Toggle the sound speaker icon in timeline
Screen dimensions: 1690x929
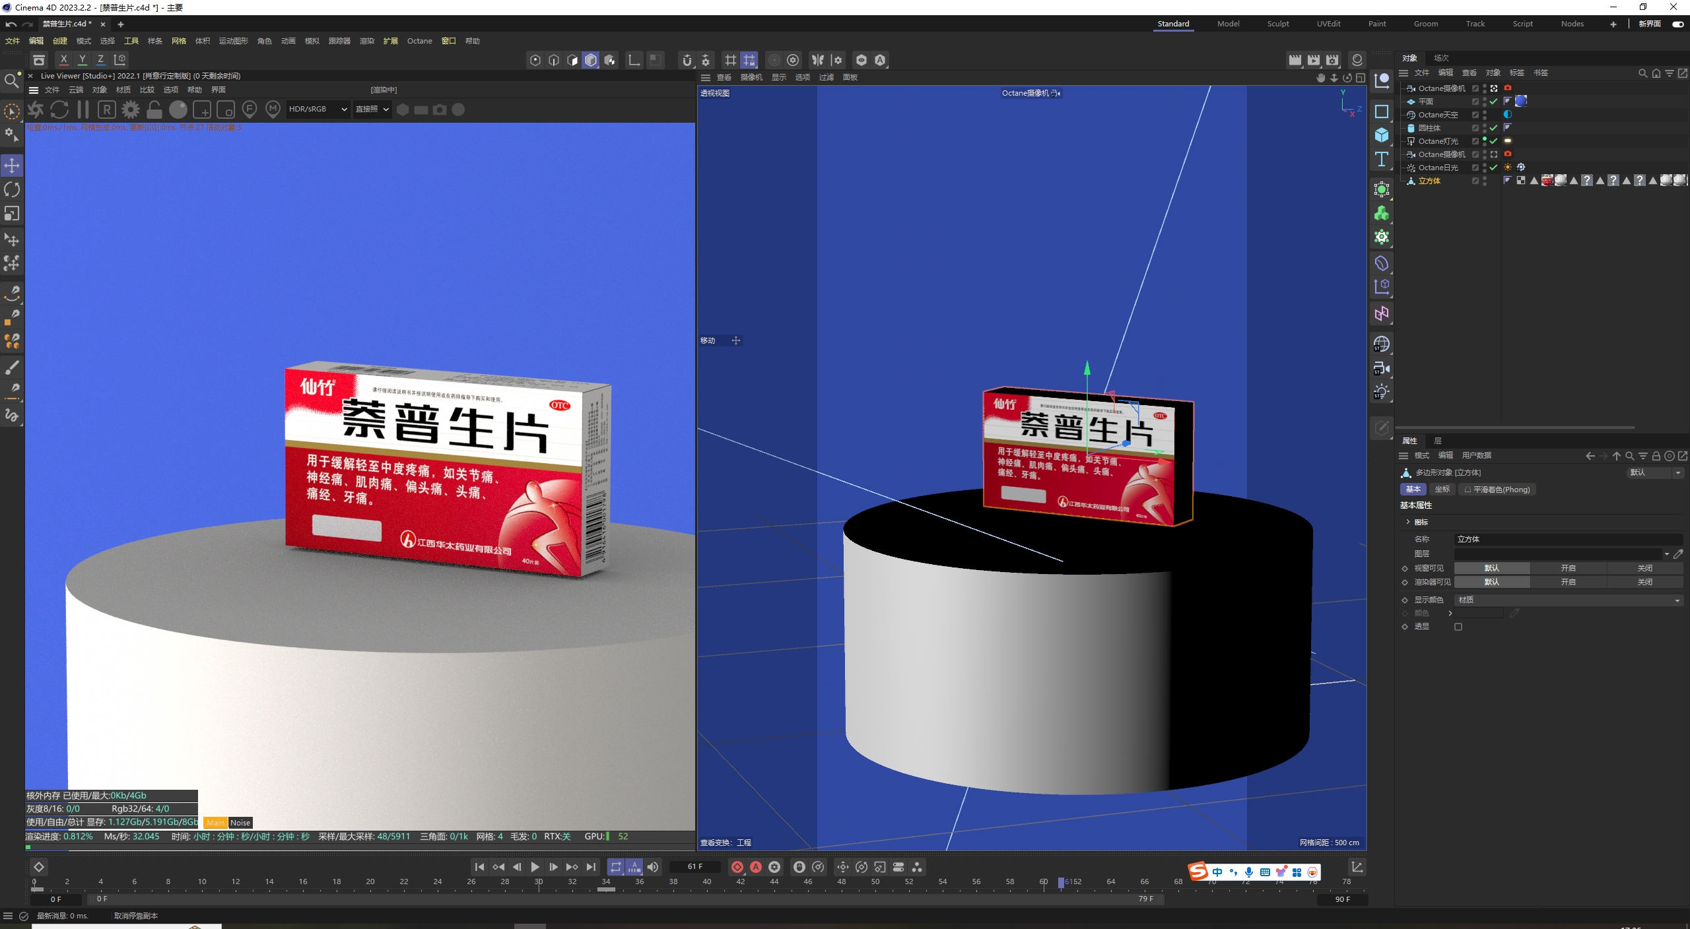point(653,867)
